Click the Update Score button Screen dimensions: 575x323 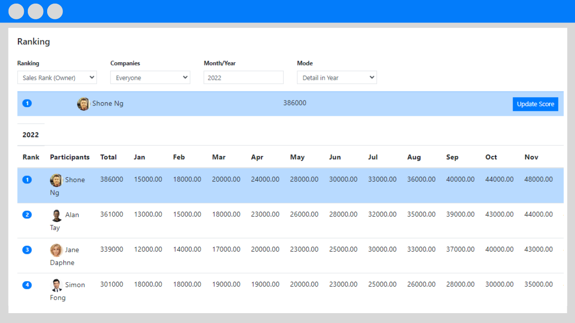click(535, 104)
